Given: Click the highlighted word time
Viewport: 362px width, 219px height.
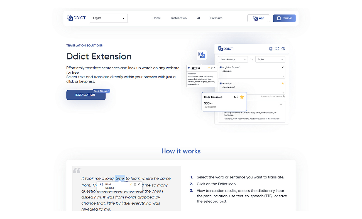Looking at the screenshot, I should (119, 178).
